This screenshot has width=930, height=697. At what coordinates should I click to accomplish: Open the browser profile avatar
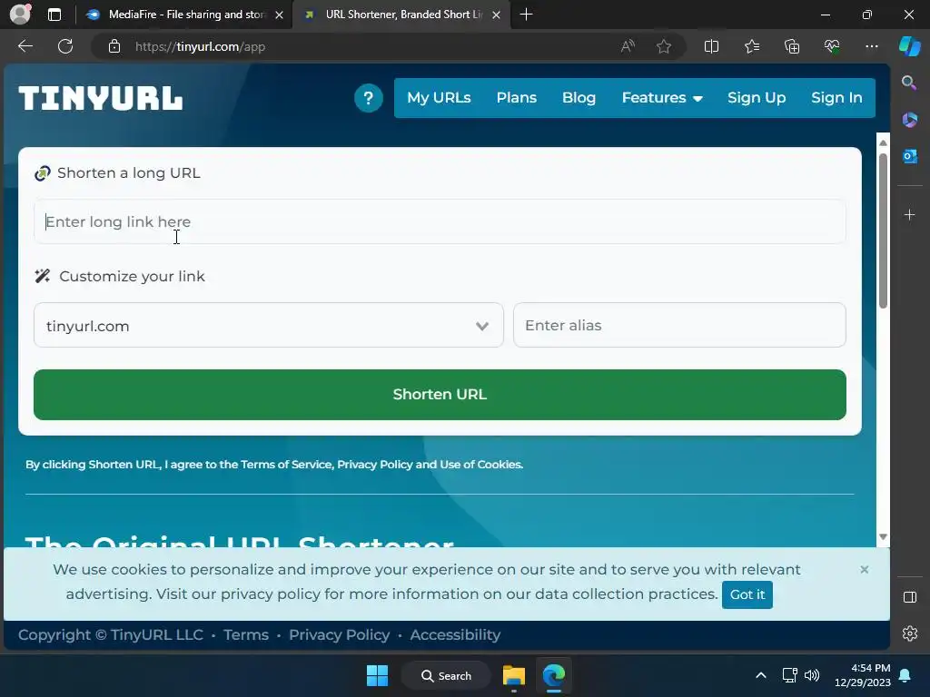point(20,14)
